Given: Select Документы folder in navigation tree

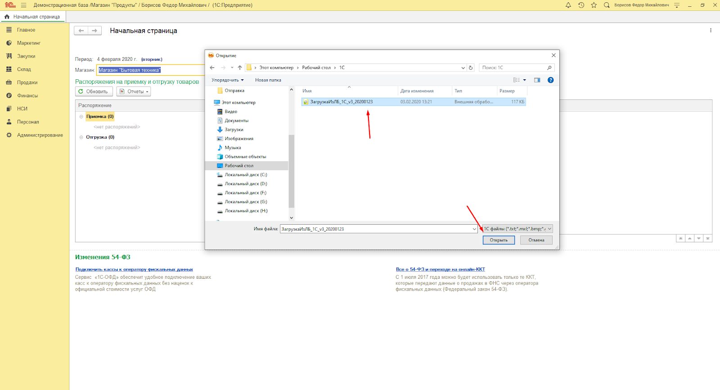Looking at the screenshot, I should click(x=236, y=121).
